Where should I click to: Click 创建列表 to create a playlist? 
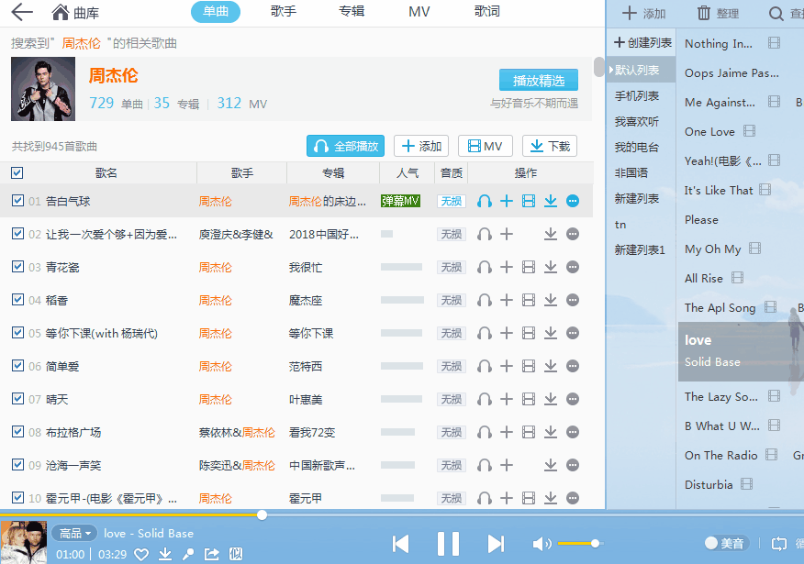(x=643, y=42)
